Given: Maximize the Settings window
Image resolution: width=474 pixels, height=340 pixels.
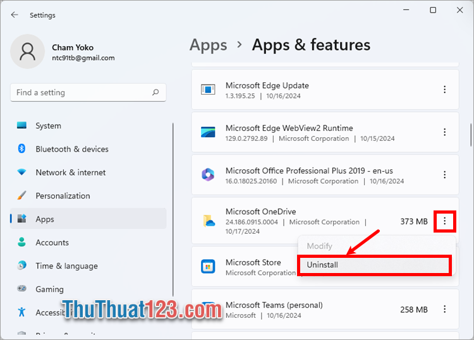Looking at the screenshot, I should [433, 10].
